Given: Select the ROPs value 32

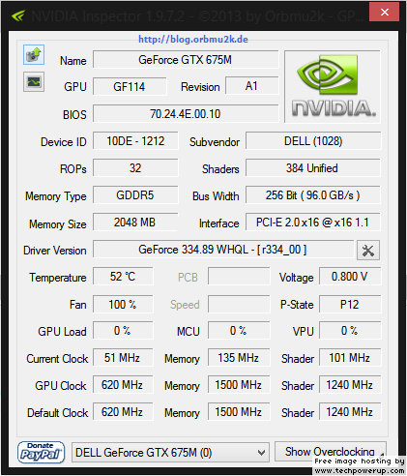Looking at the screenshot, I should click(135, 168).
